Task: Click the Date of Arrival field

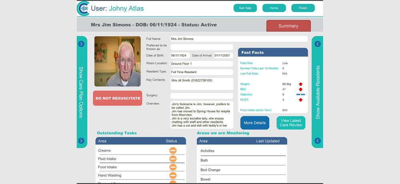Action: [x=224, y=55]
